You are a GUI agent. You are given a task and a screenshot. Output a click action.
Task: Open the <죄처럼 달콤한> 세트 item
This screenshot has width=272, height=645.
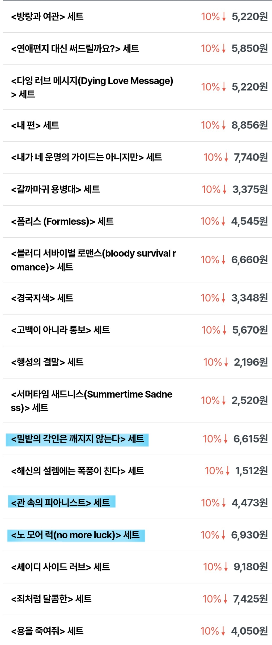51,599
